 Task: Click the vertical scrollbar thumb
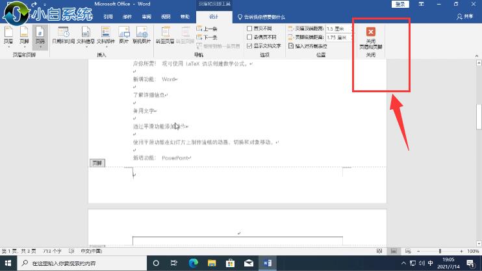pos(479,117)
